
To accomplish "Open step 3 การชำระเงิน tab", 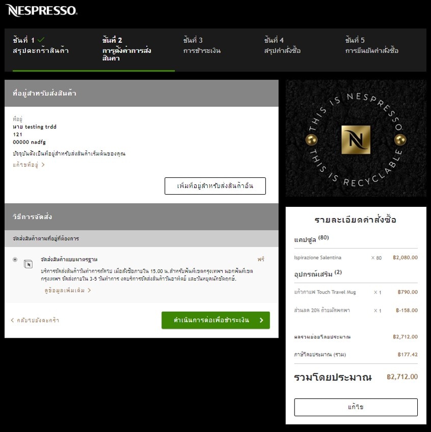I will [202, 46].
